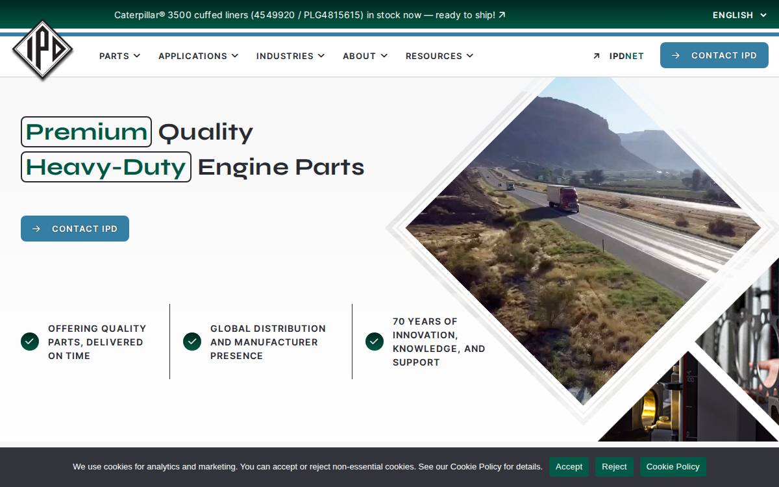The height and width of the screenshot is (487, 779).
Task: Click the checkmark icon beside Offering Quality Parts
Action: (30, 342)
